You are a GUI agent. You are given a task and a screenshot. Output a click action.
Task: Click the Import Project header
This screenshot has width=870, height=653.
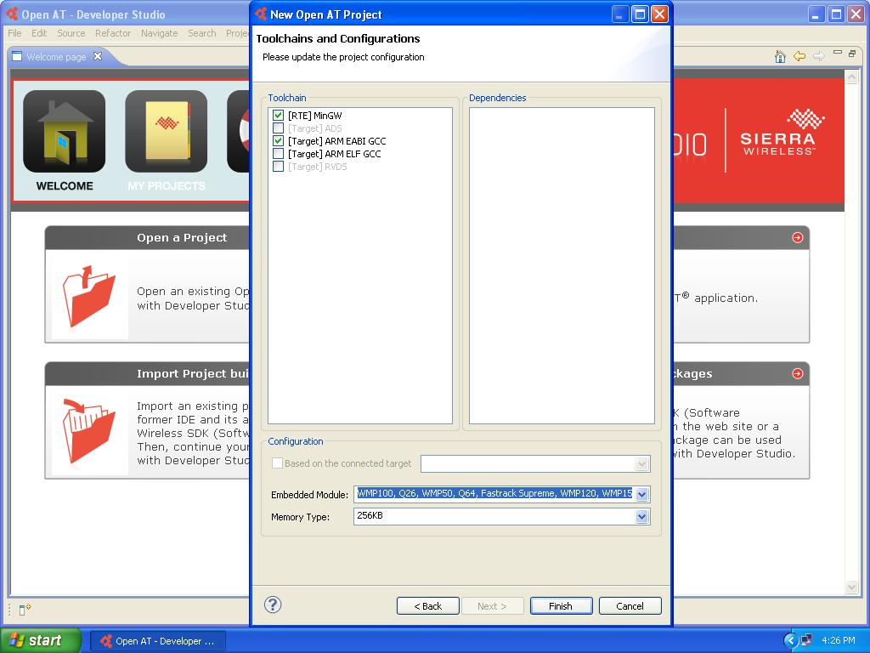pyautogui.click(x=193, y=374)
